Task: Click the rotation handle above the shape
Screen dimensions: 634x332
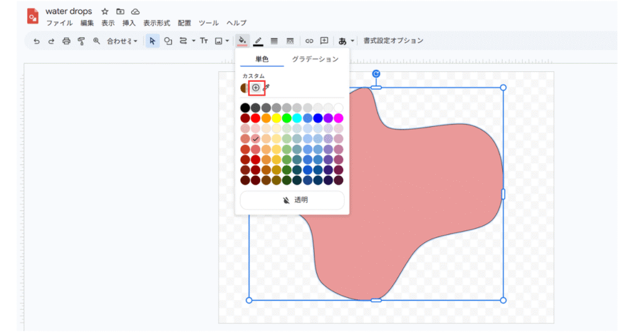Action: (x=376, y=74)
